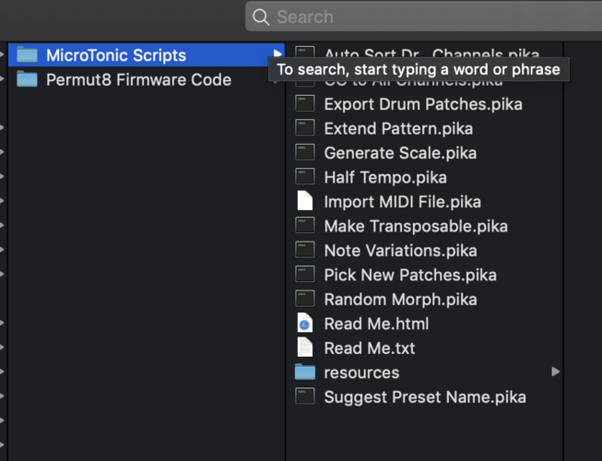Click the Make Transposable.pika script icon
This screenshot has width=602, height=461.
305,225
